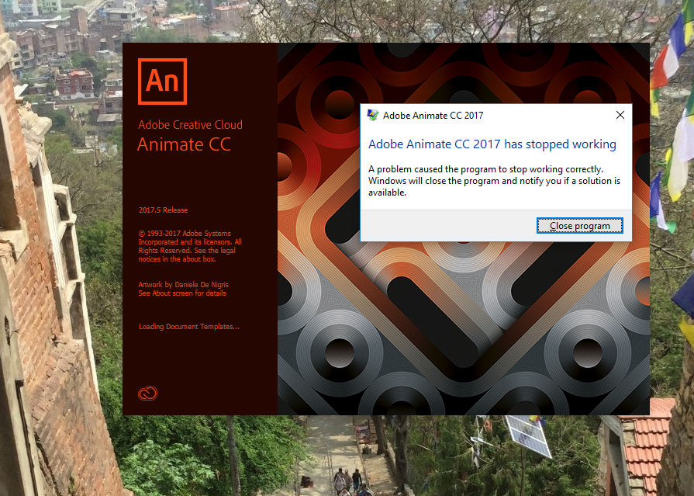Click 'Artwork by Daniele De Nigris' credit
The height and width of the screenshot is (496, 694).
(x=183, y=285)
